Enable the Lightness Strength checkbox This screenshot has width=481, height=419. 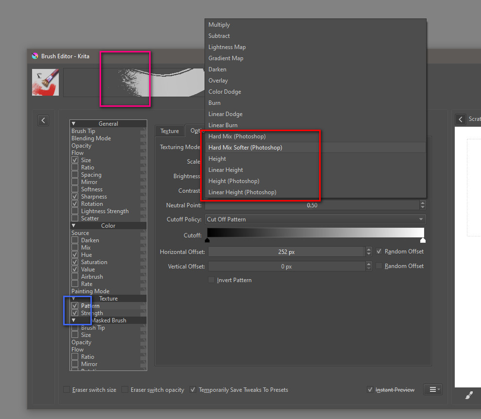pyautogui.click(x=75, y=211)
